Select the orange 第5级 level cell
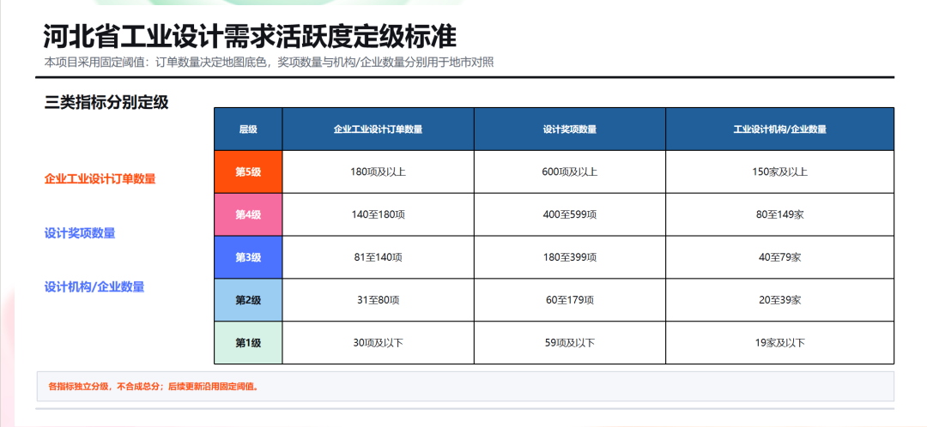 click(248, 171)
